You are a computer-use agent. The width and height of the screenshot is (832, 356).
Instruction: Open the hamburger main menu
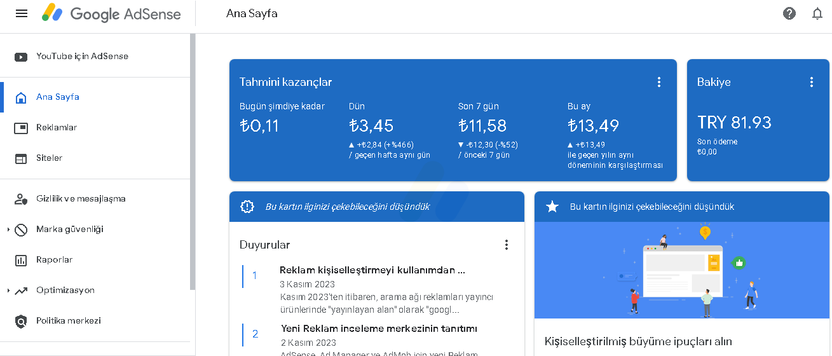tap(22, 13)
